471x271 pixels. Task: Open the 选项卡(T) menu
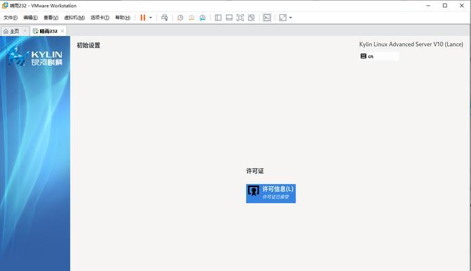[x=100, y=18]
